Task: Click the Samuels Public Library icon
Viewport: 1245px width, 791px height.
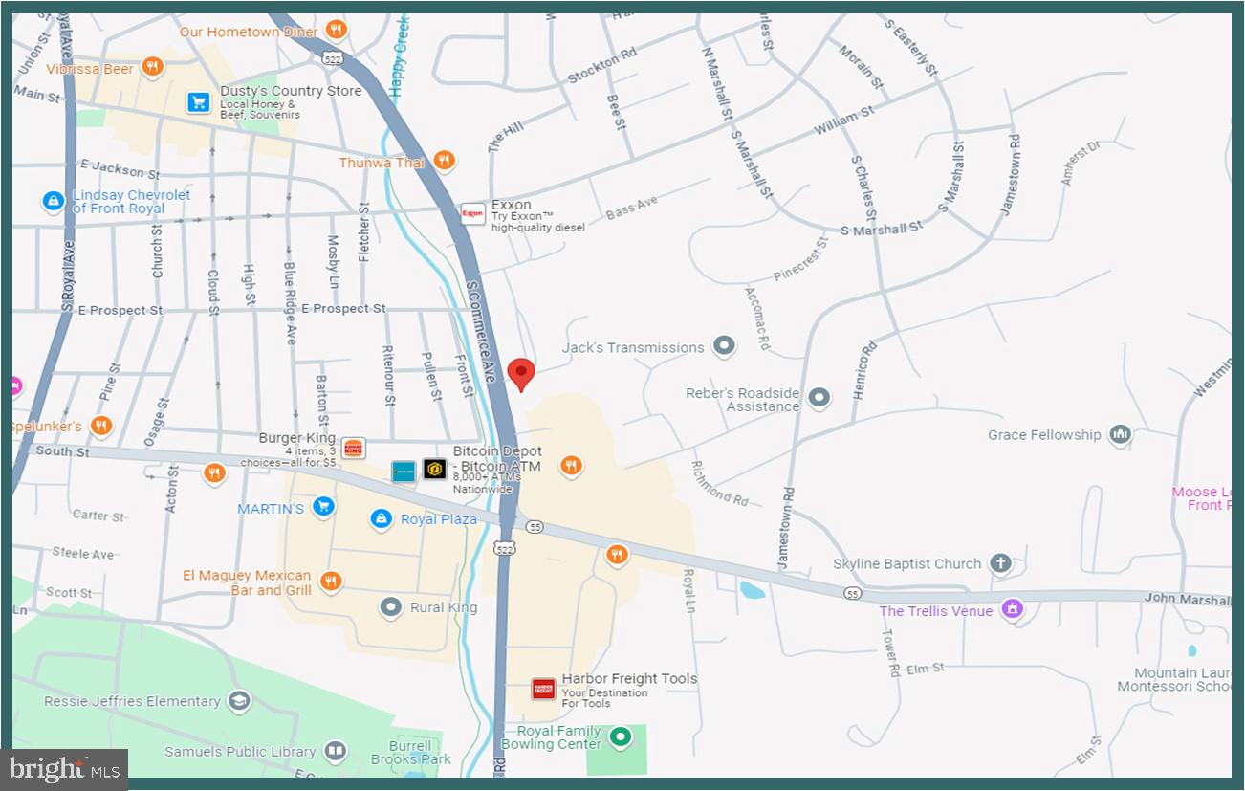Action: click(335, 752)
